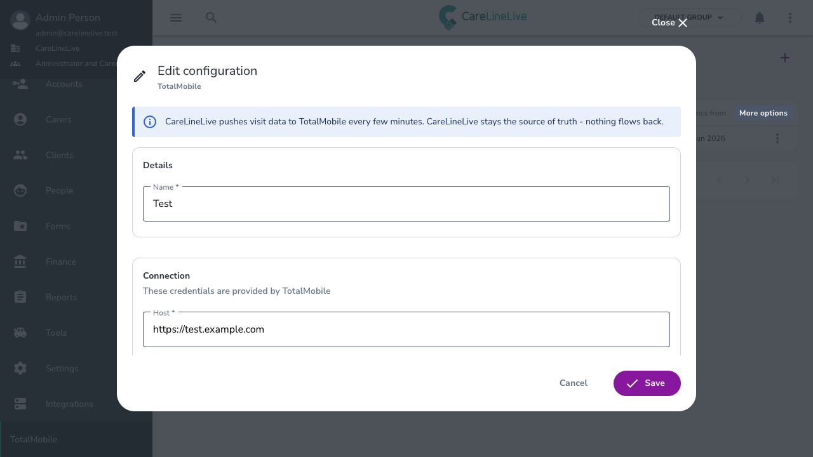Click the plus icon to add configuration
Screen dimensions: 813x457
[785, 58]
